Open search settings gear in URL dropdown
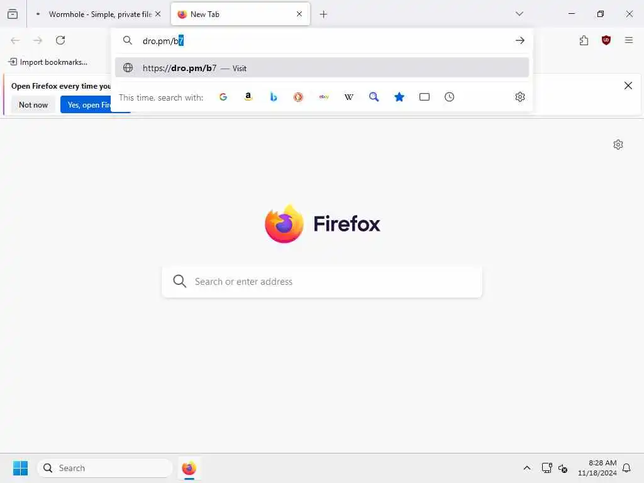The height and width of the screenshot is (483, 644). tap(520, 97)
